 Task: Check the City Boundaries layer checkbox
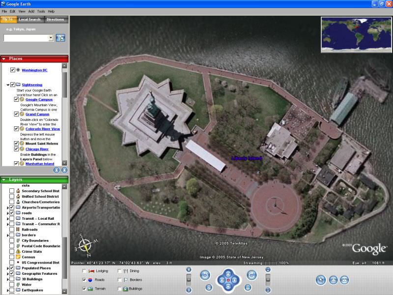(12, 240)
